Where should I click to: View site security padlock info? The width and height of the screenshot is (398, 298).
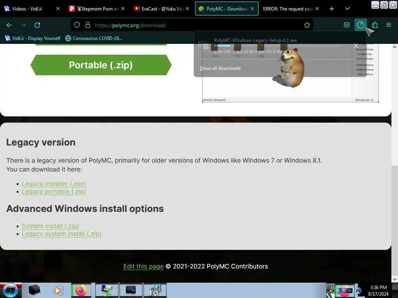88,25
